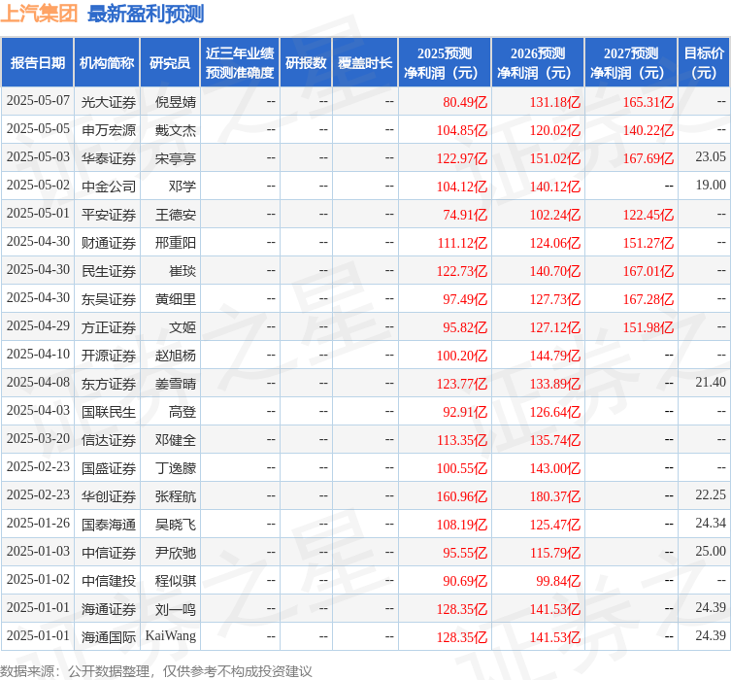Click analyst name 崔琰
Screen dimensions: 731x680
183,271
